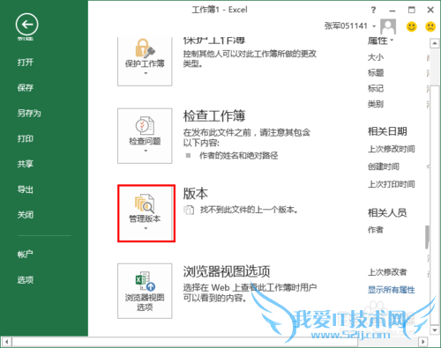Open Excel 选项 from the sidebar
Screen dimensions: 441x348
[26, 280]
